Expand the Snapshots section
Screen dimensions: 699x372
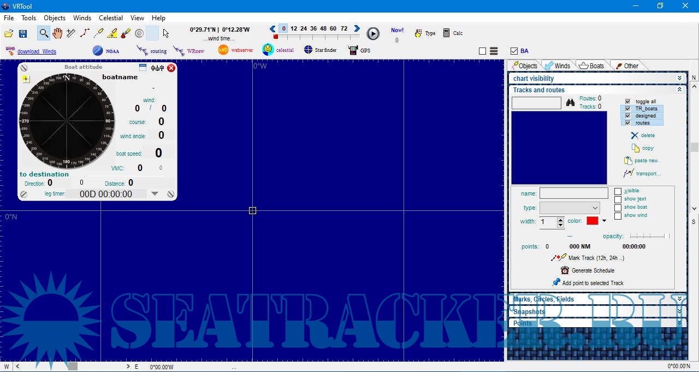679,311
